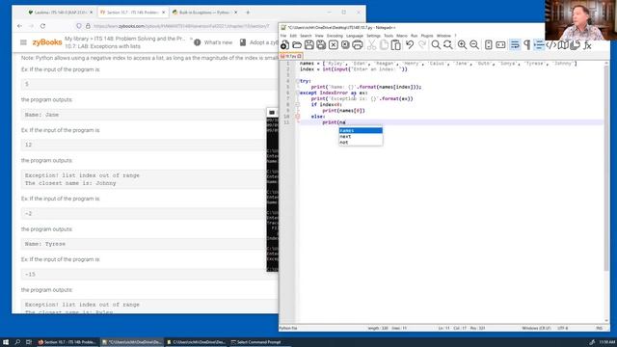Click the code tag language icon
This screenshot has width=617, height=347.
[550, 45]
